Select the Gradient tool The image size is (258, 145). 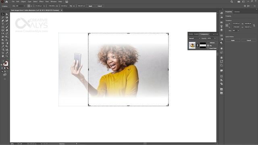(7, 43)
